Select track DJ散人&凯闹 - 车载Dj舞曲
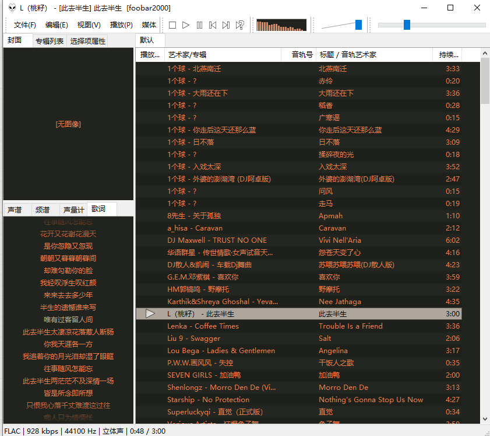 299,265
